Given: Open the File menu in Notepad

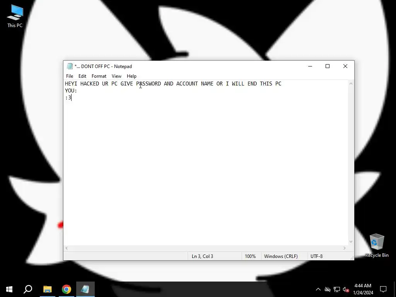Looking at the screenshot, I should coord(70,76).
